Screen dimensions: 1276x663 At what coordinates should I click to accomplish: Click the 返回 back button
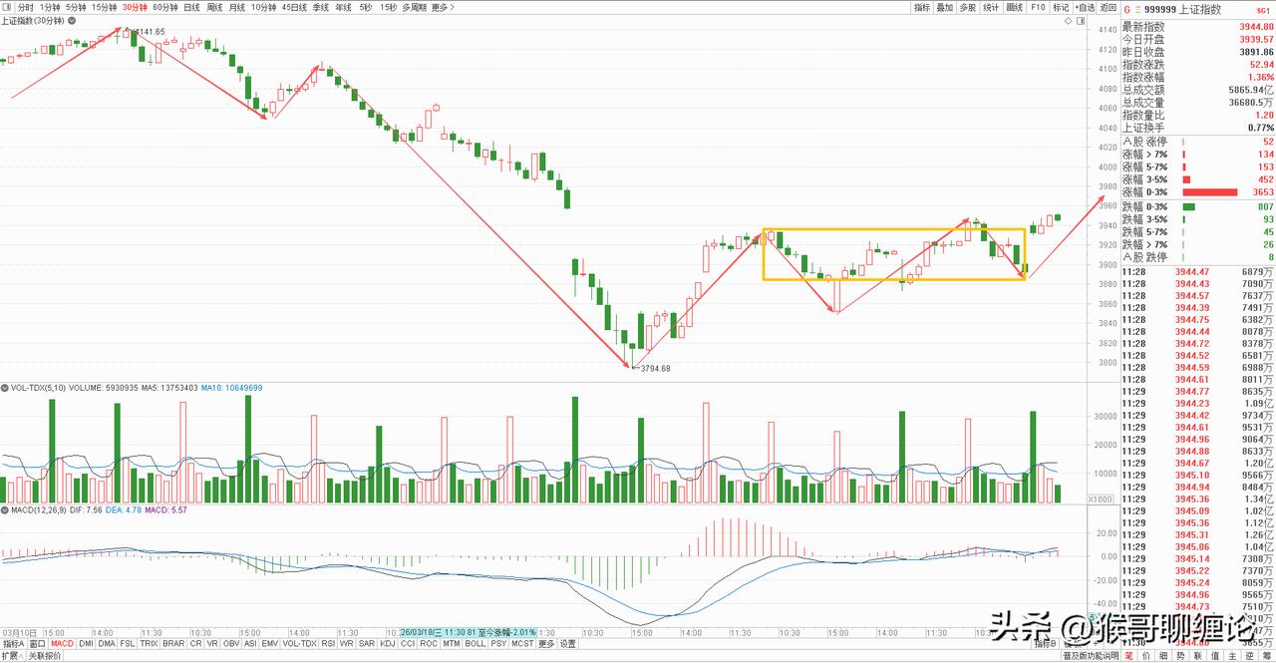pos(1108,7)
